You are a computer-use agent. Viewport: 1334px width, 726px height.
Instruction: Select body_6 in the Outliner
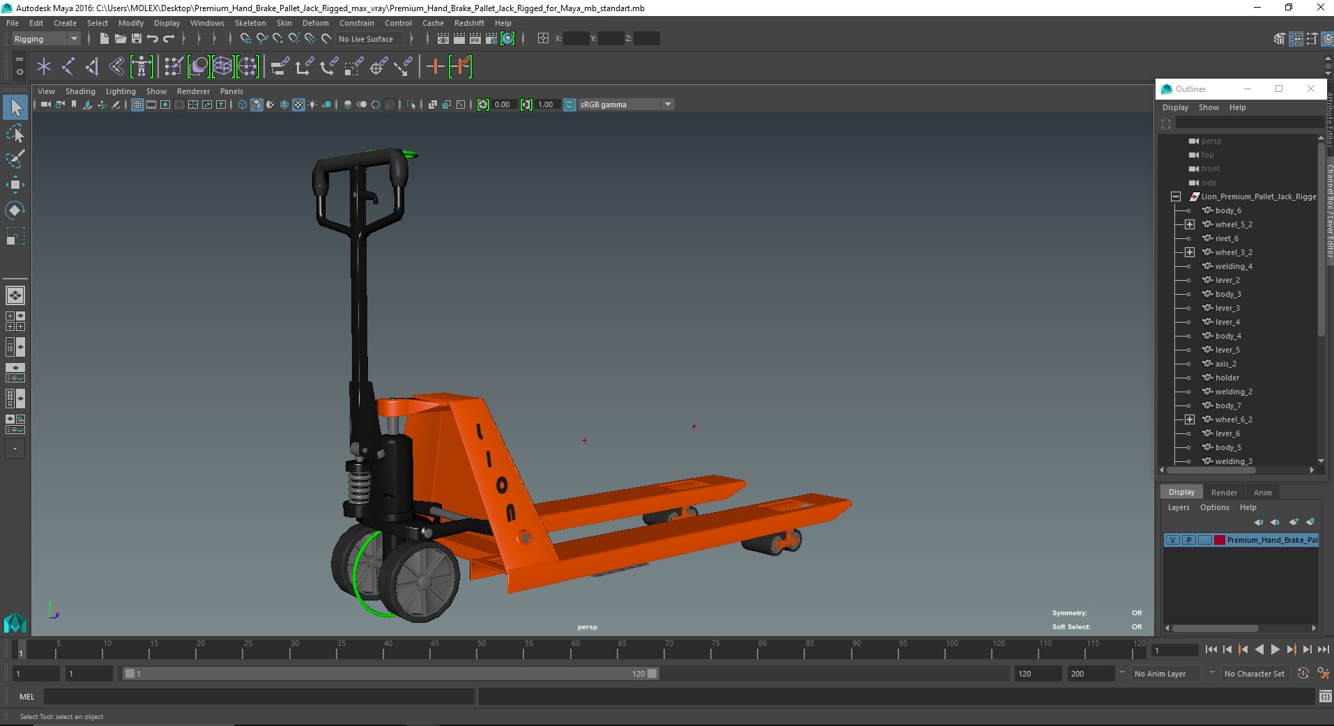coord(1228,210)
